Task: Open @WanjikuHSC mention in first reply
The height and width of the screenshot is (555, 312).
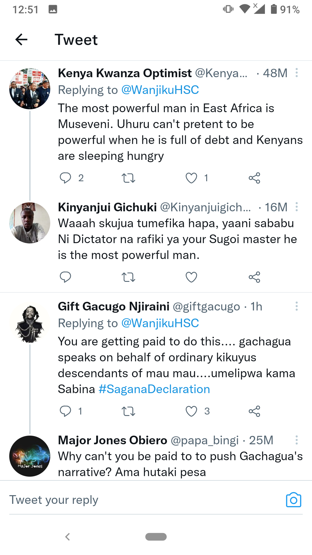Action: click(160, 90)
